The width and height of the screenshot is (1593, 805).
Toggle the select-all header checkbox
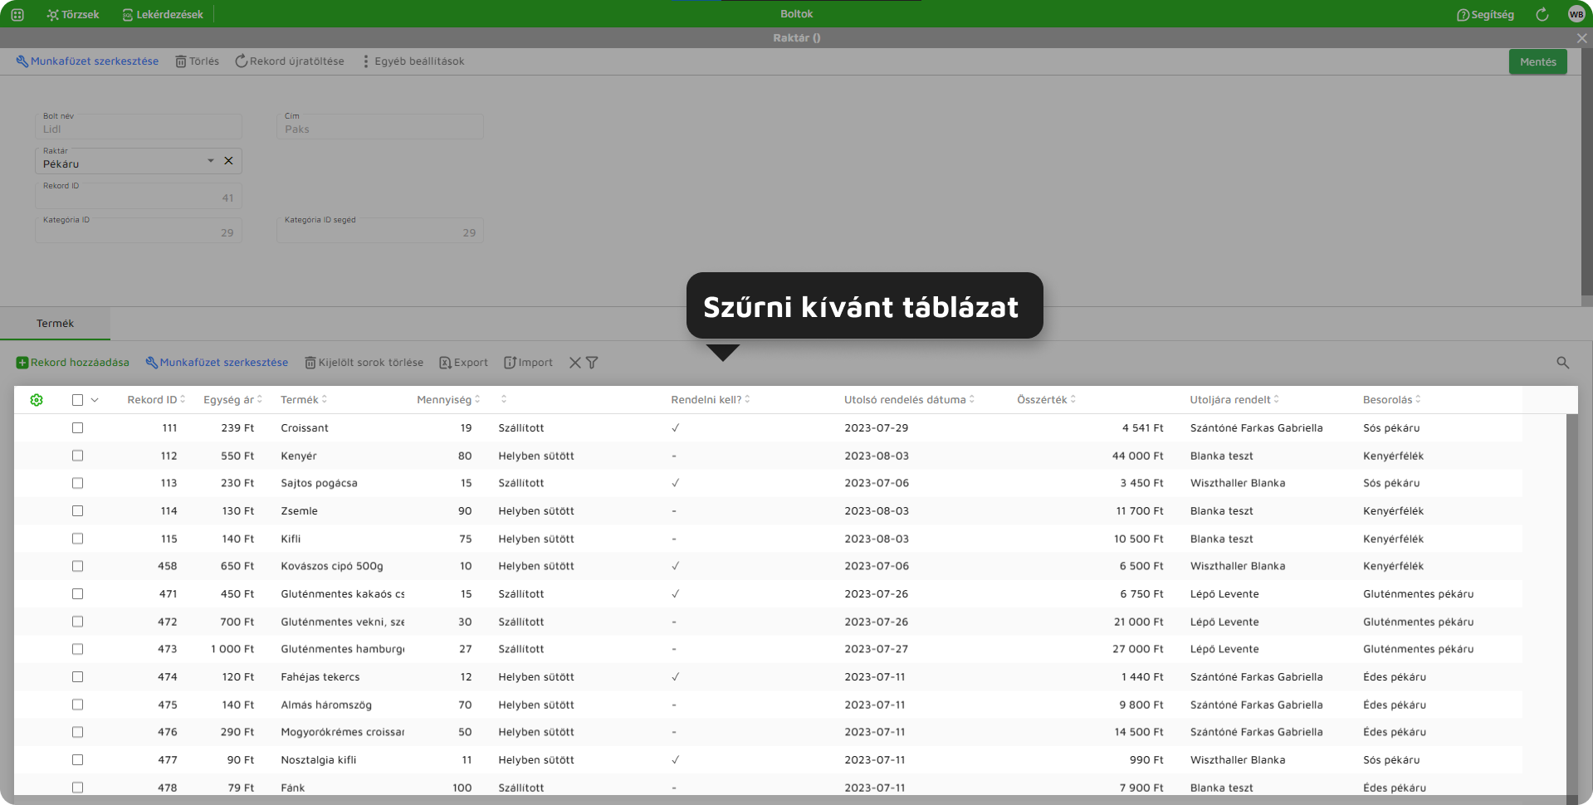coord(77,400)
